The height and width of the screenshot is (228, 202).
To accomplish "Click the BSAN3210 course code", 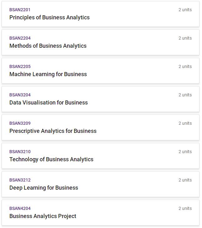I will (x=20, y=152).
